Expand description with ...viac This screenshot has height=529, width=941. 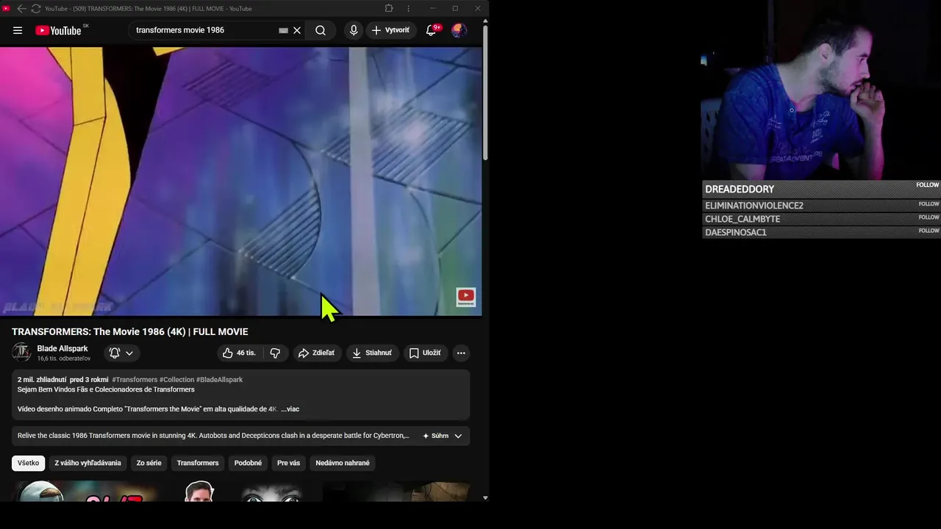click(290, 409)
